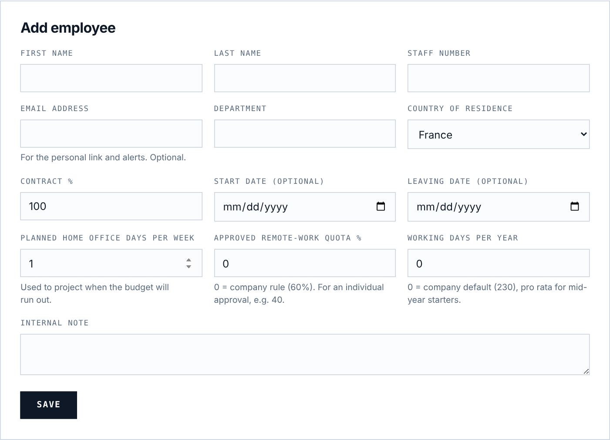The height and width of the screenshot is (440, 610).
Task: Click the 'Approved remote-work quota %' label
Action: (288, 238)
